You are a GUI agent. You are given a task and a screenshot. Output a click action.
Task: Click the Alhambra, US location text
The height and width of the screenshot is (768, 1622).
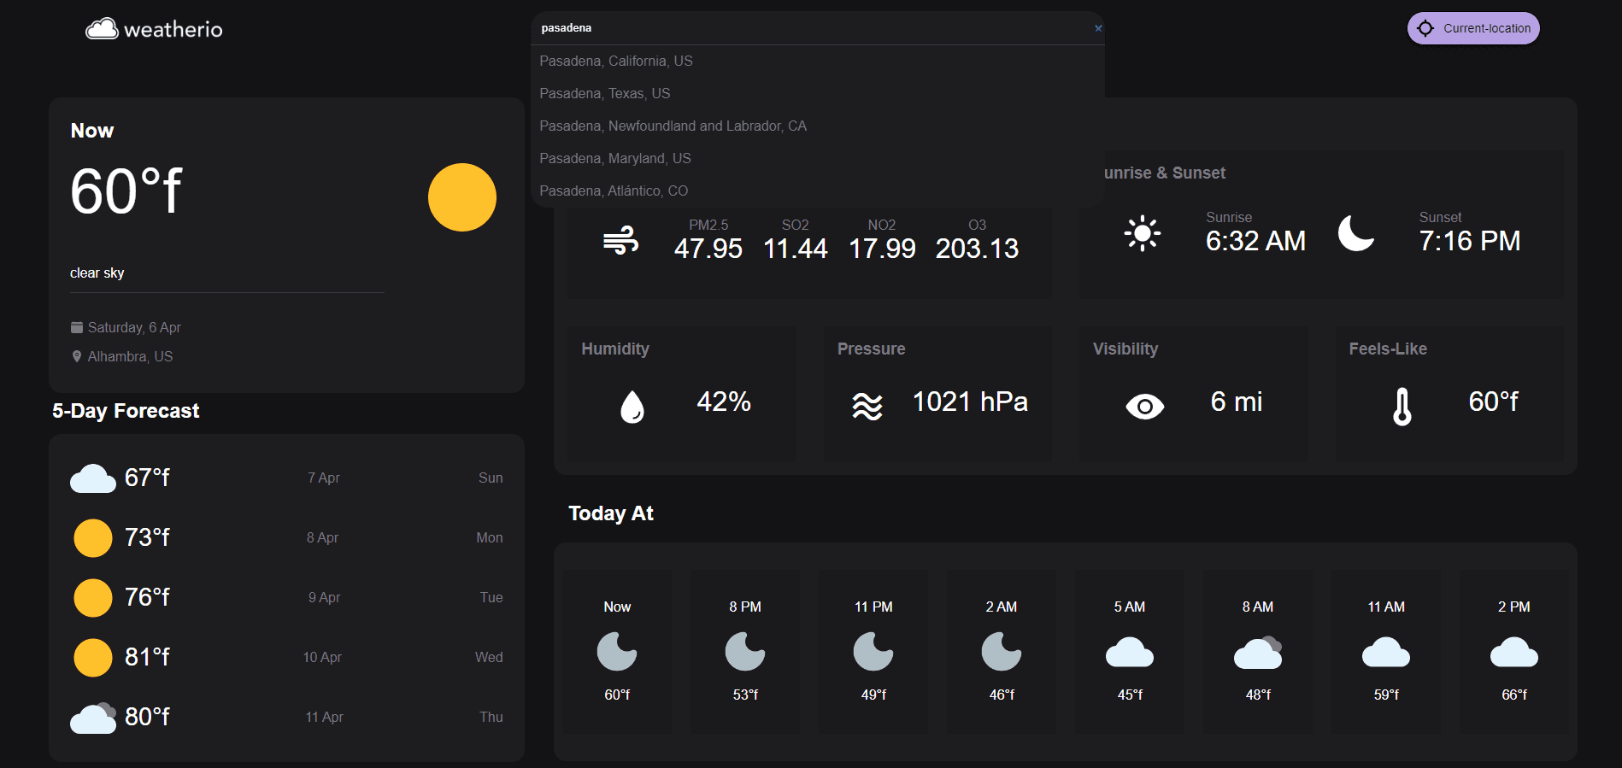click(x=130, y=356)
